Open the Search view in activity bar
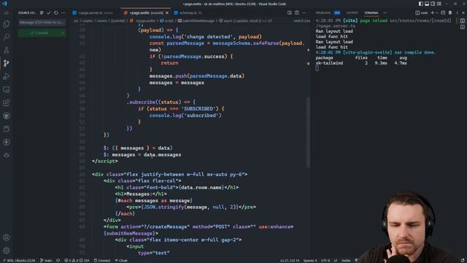This screenshot has height=263, width=467. click(x=7, y=37)
